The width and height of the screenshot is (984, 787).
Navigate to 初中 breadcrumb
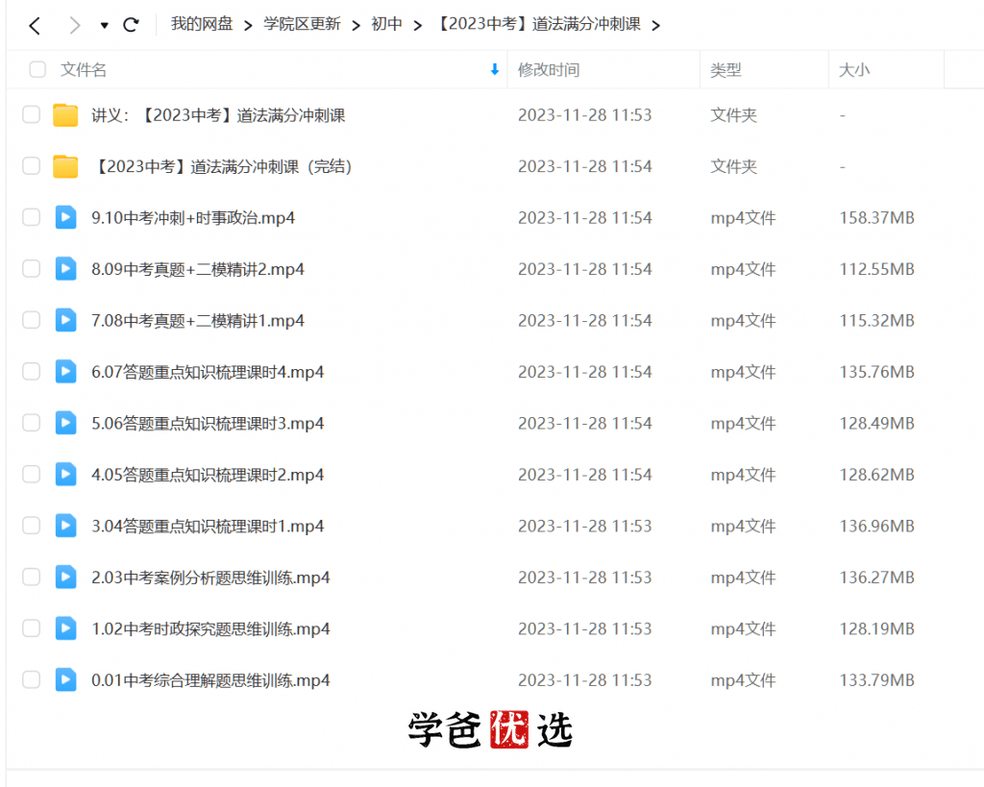point(386,24)
